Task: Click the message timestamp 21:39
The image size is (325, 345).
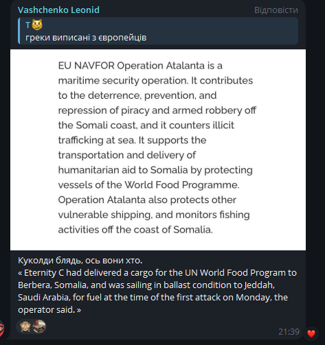Action: [x=289, y=331]
